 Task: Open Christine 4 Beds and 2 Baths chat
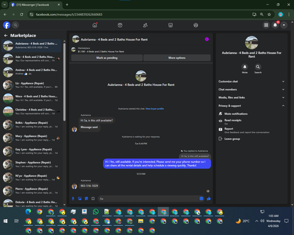[x=32, y=112]
